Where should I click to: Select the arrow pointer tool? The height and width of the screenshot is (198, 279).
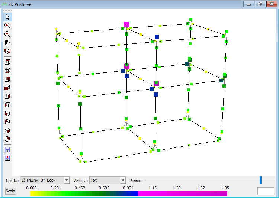point(7,17)
